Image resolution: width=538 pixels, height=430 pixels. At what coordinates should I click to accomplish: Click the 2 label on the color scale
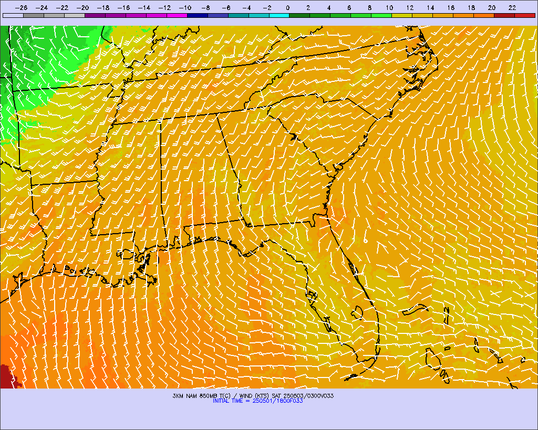(x=308, y=8)
